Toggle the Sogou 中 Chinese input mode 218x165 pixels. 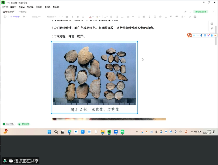(194, 35)
